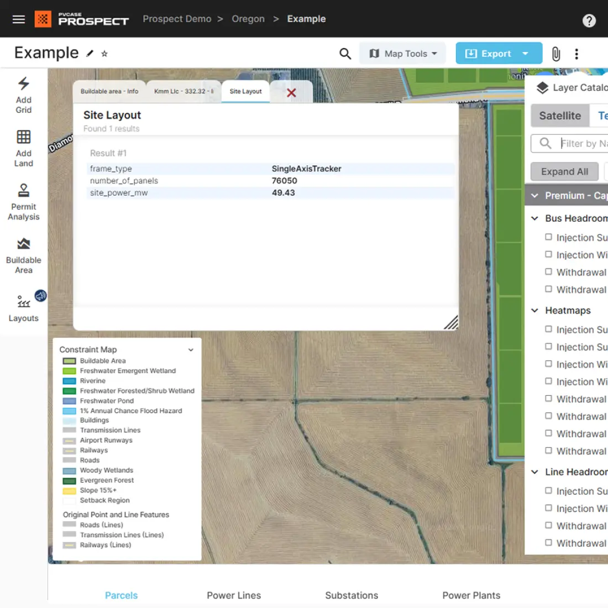Enable an Injection heatmap checkbox
The image size is (608, 608).
[x=548, y=329]
